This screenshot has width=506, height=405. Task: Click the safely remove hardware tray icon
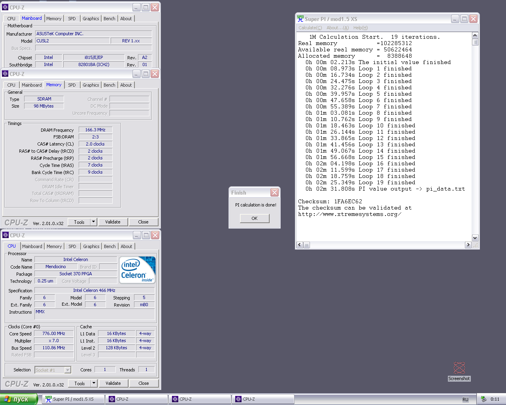point(483,399)
